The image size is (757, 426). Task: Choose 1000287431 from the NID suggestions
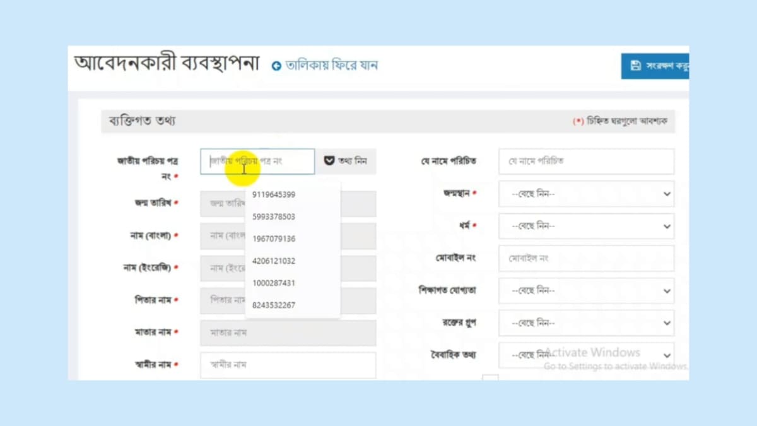(273, 283)
